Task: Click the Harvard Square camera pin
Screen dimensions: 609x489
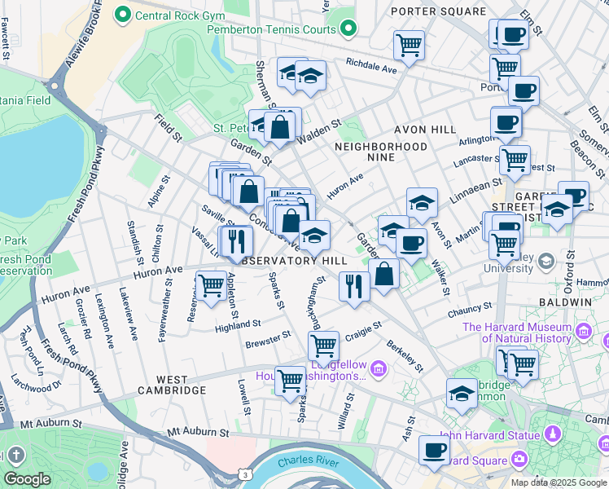Action: tap(519, 459)
